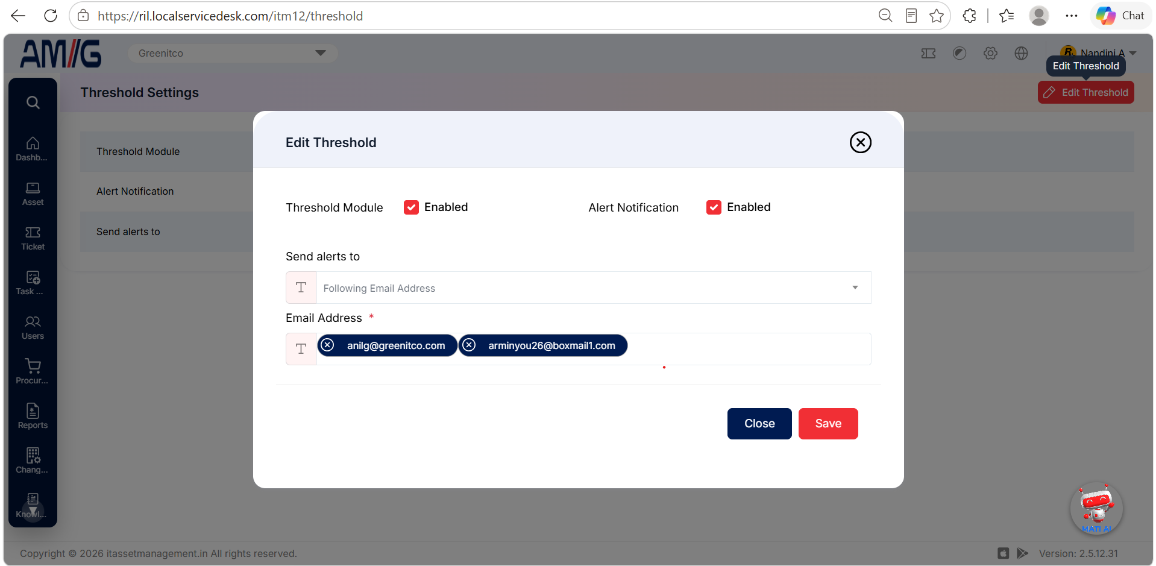1156x566 pixels.
Task: Open the Task module in sidebar
Action: pos(33,283)
